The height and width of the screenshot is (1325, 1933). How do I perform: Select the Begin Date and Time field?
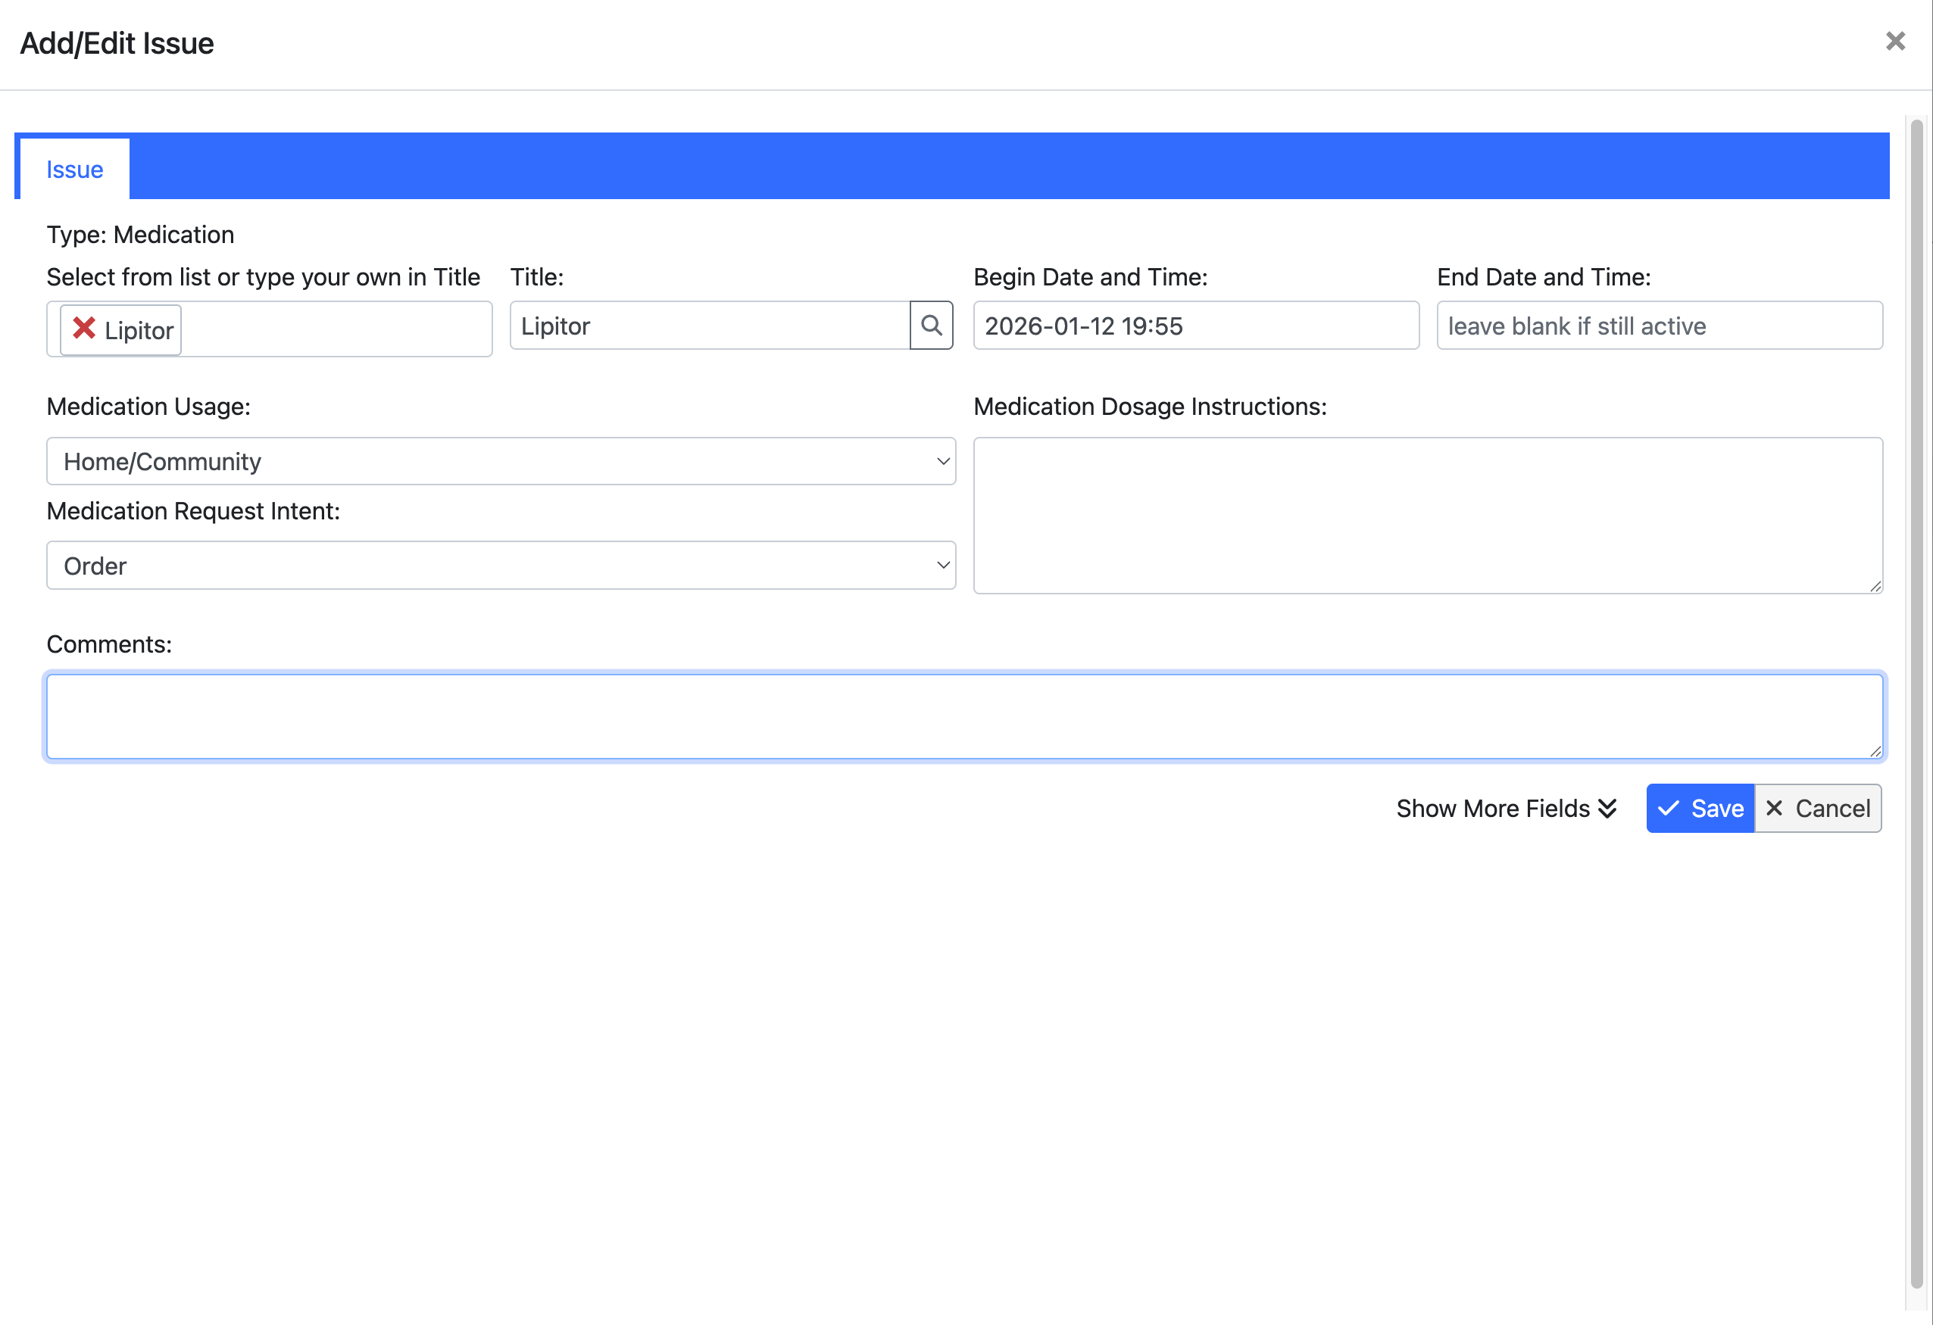click(1195, 325)
